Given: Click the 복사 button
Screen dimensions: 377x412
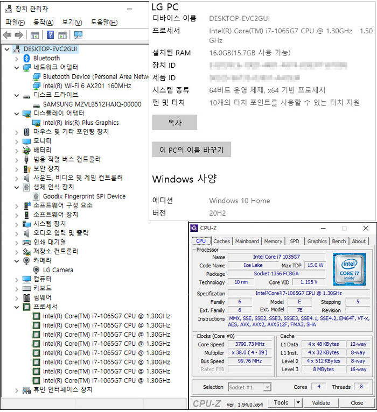Looking at the screenshot, I should pos(174,123).
